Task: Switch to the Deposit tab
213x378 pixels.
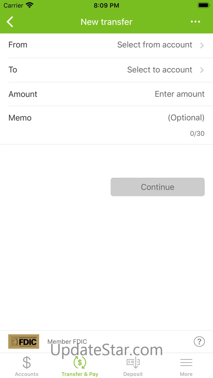Action: [x=133, y=374]
